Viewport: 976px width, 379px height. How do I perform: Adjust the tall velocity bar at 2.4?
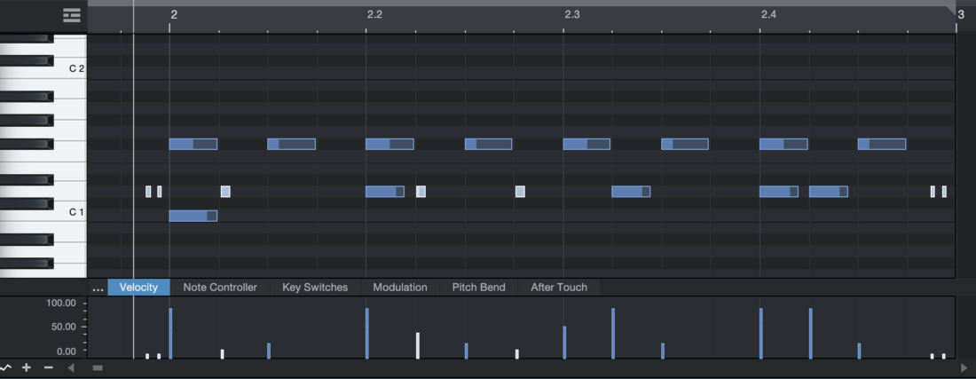click(760, 334)
